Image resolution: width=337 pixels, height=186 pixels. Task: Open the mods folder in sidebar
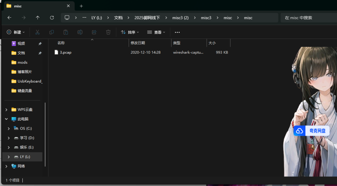point(23,62)
